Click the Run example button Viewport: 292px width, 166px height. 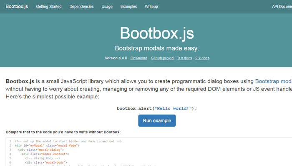point(157,121)
